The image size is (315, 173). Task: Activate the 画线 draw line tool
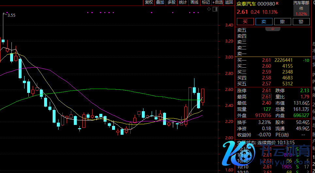pos(194,2)
